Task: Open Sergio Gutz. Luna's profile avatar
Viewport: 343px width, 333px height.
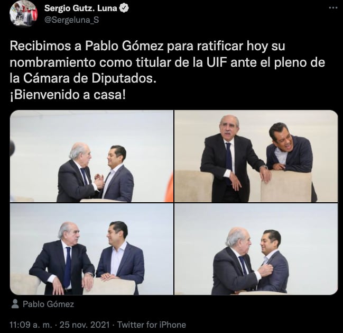Action: click(23, 14)
